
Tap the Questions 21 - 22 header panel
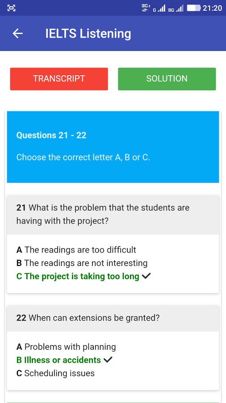click(x=113, y=147)
